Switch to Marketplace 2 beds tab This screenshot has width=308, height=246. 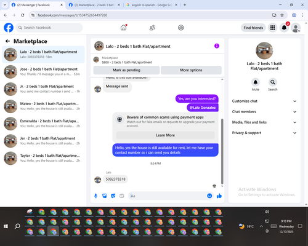[94, 5]
